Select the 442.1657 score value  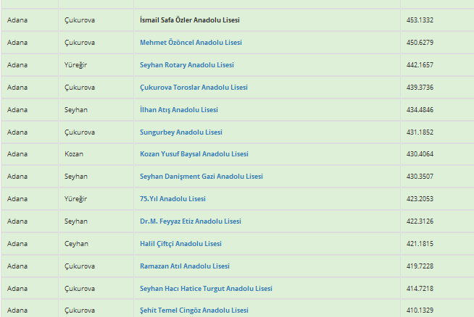click(x=420, y=65)
